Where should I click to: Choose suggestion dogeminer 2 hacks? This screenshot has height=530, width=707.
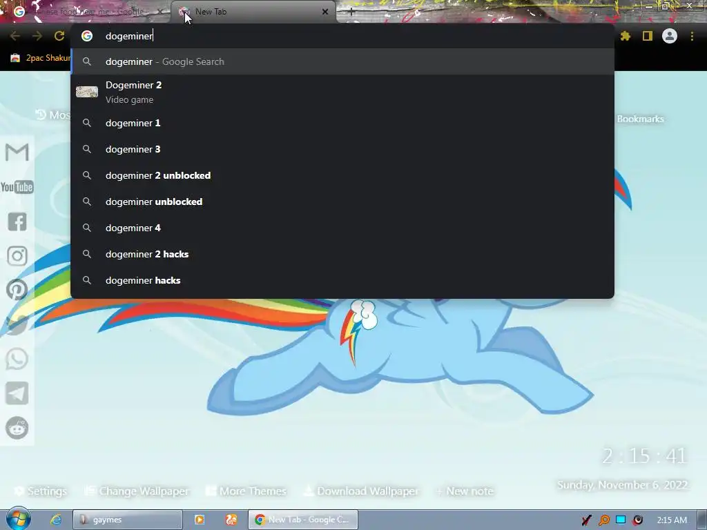342,254
